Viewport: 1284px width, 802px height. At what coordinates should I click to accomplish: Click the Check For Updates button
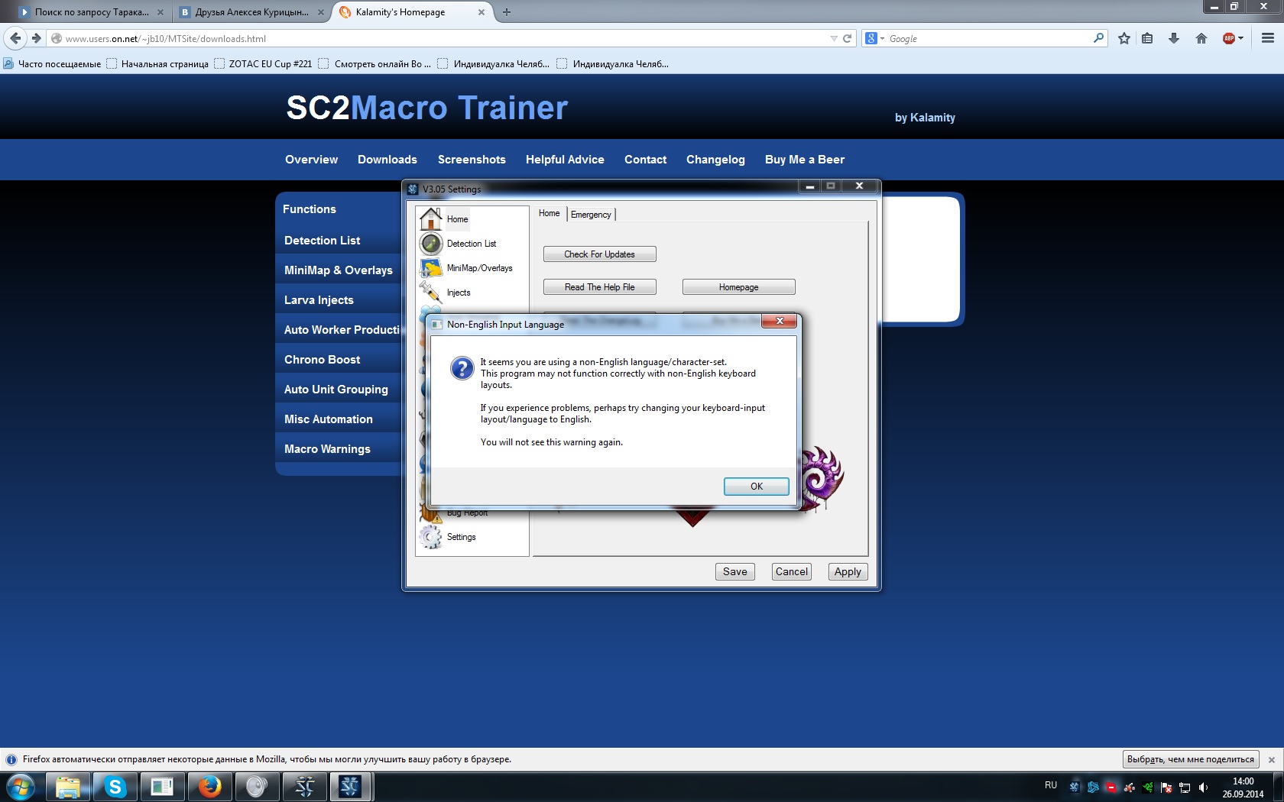point(600,254)
